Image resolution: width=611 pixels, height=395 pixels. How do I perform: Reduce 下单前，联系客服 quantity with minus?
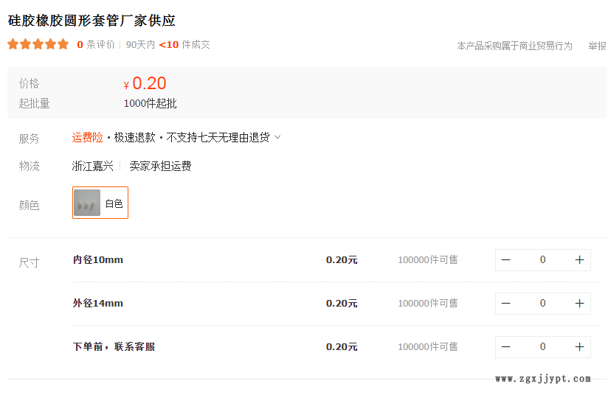pos(506,347)
